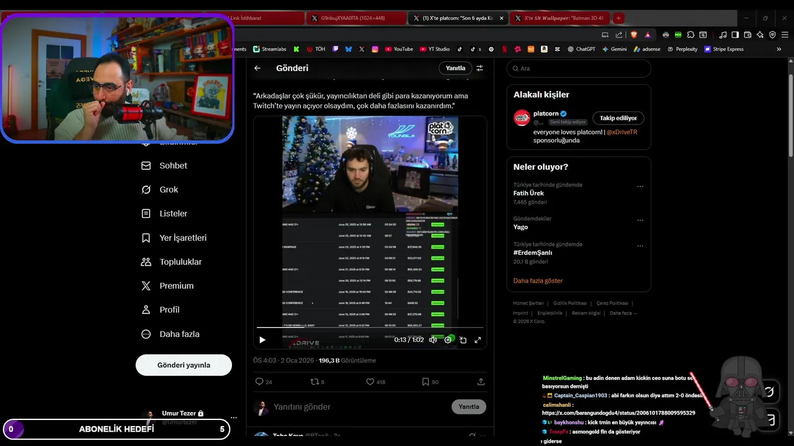Seek along the video progress bar
794x446 pixels.
370,327
